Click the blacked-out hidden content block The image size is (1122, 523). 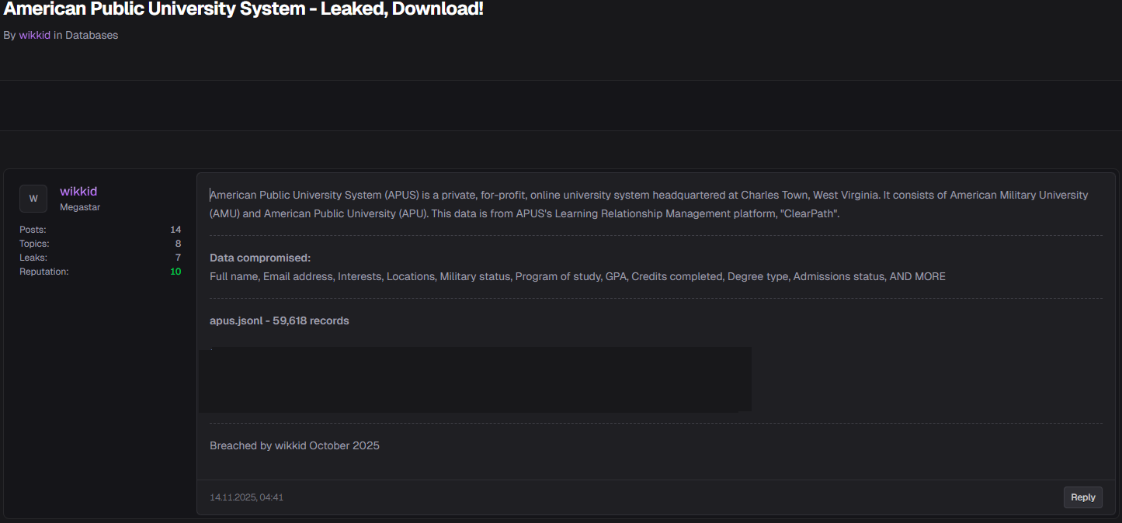point(474,379)
